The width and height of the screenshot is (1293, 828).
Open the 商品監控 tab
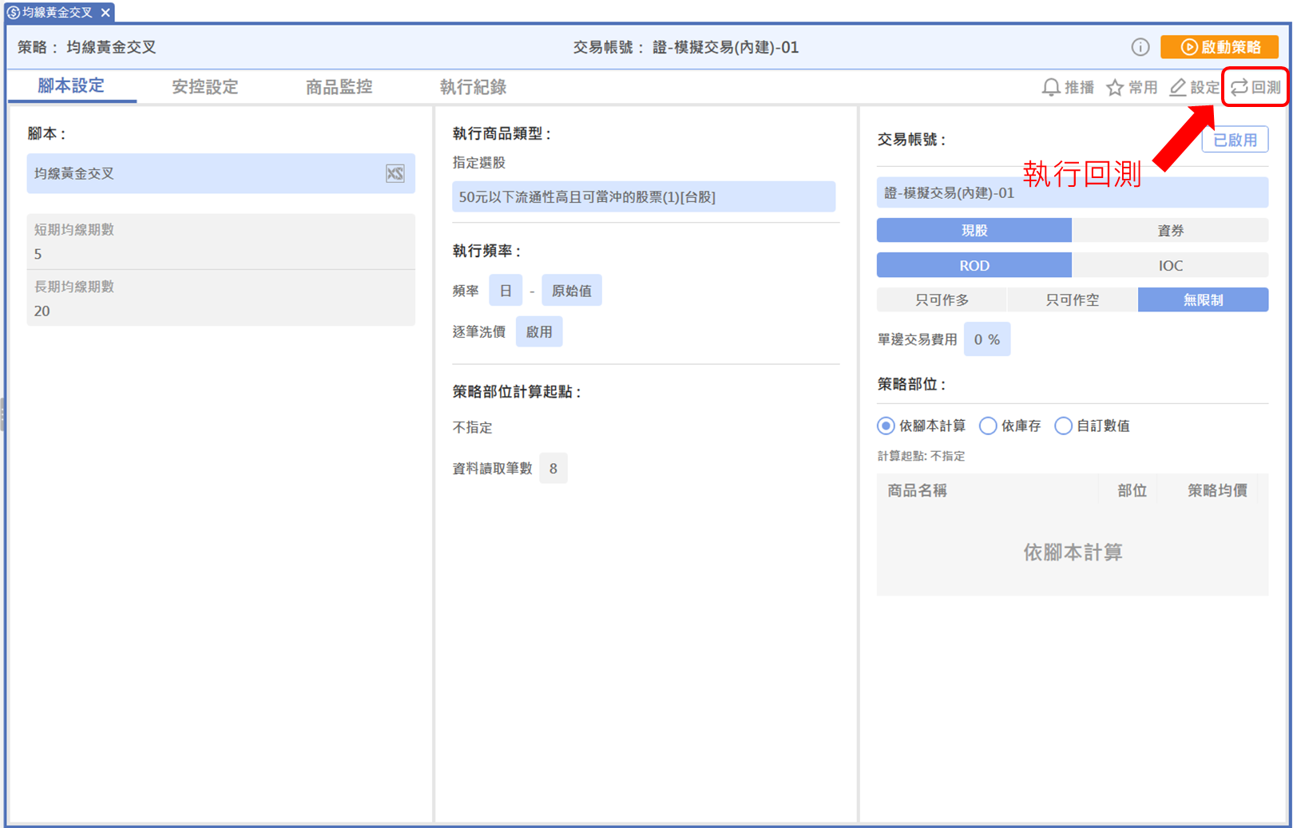339,87
